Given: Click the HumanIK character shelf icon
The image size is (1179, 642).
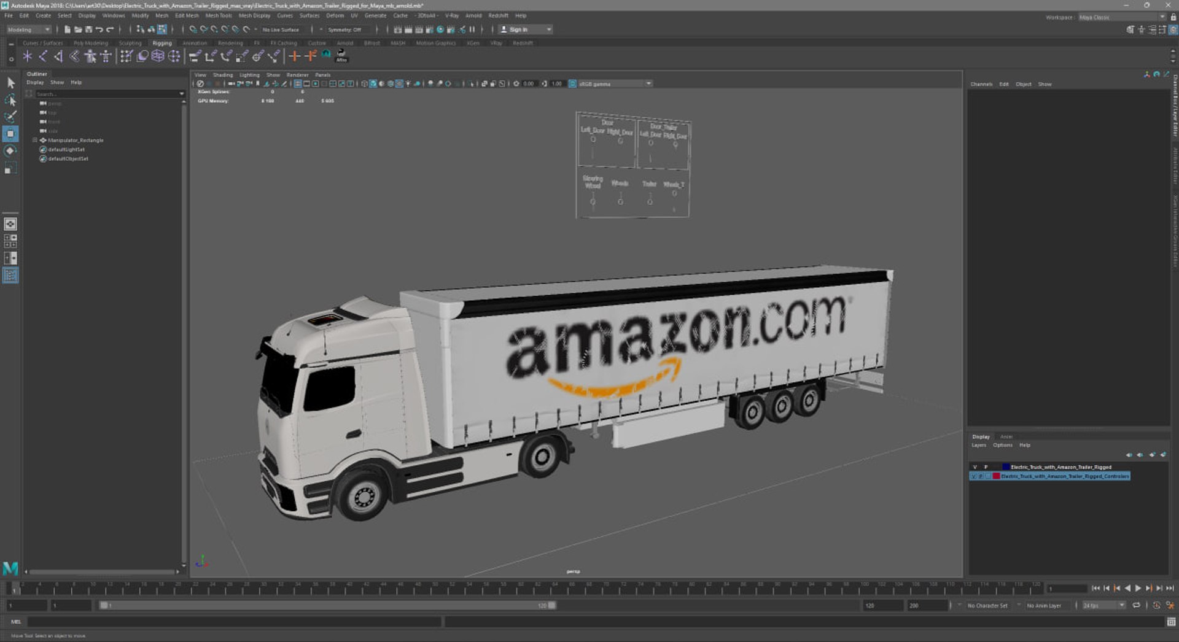Looking at the screenshot, I should (x=106, y=56).
